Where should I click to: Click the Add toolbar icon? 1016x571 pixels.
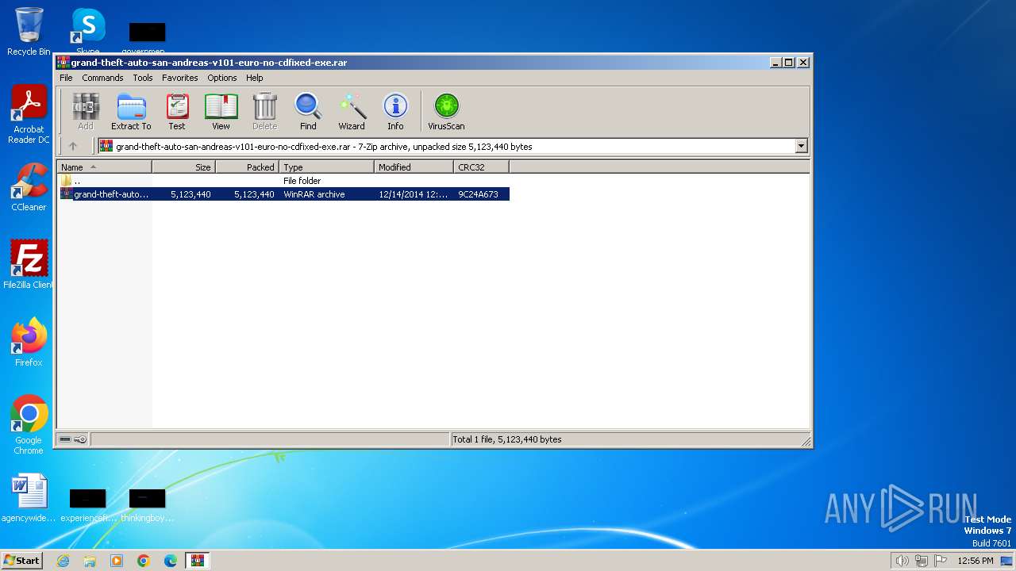coord(86,111)
